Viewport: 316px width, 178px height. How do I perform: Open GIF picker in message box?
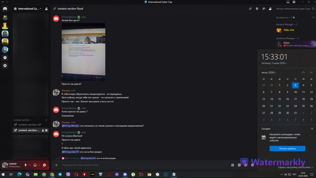(x=239, y=165)
